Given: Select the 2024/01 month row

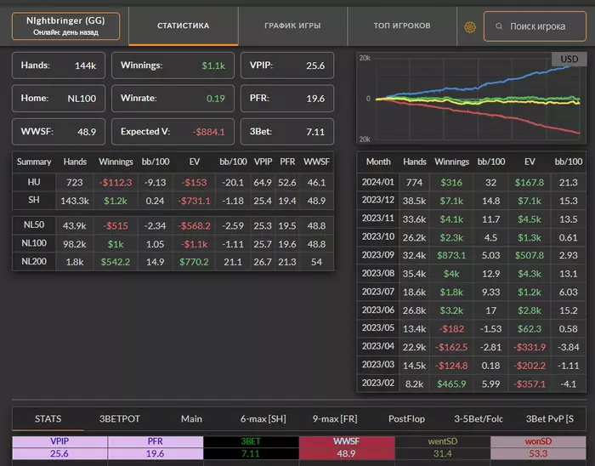Looking at the screenshot, I should [471, 183].
